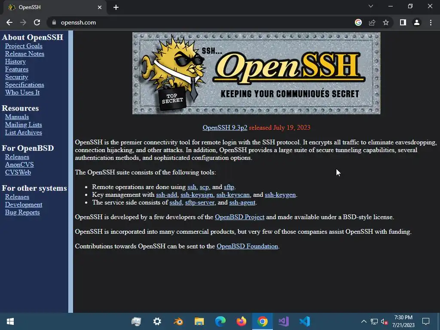The height and width of the screenshot is (330, 440).
Task: Open first taskbar monitor app icon
Action: point(136,321)
